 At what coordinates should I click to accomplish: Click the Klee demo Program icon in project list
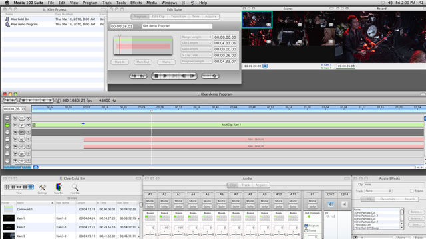[7, 24]
